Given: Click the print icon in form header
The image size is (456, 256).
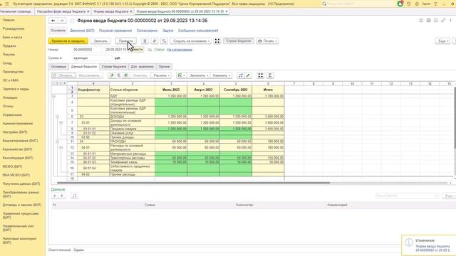Looking at the screenshot, I should click(428, 21).
